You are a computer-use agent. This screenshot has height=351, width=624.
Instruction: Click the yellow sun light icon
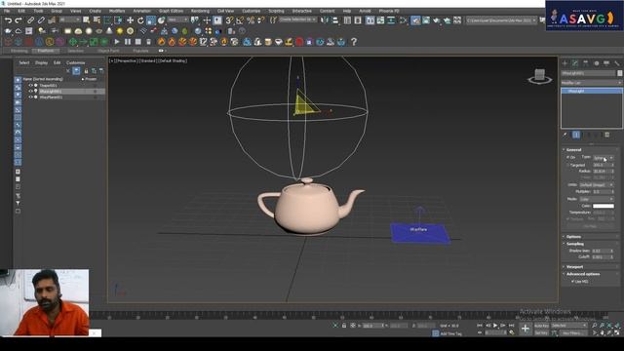[120, 30]
